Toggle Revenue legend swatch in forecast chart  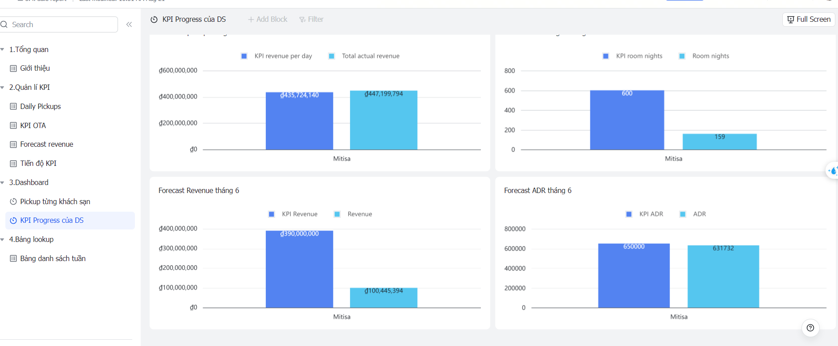pos(337,214)
